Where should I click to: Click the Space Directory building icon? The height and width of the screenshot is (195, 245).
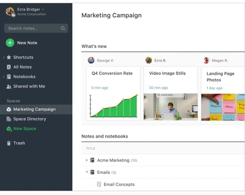pyautogui.click(x=9, y=119)
